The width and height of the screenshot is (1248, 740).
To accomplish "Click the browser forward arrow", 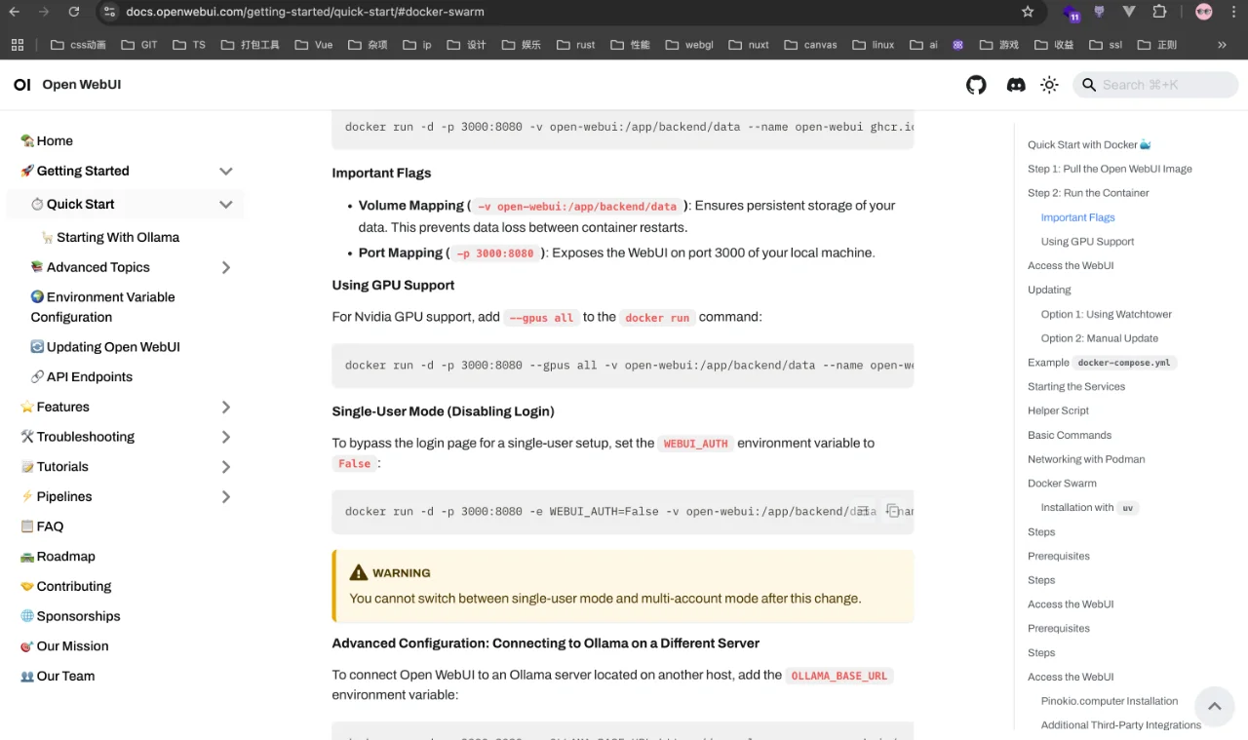I will 43,12.
